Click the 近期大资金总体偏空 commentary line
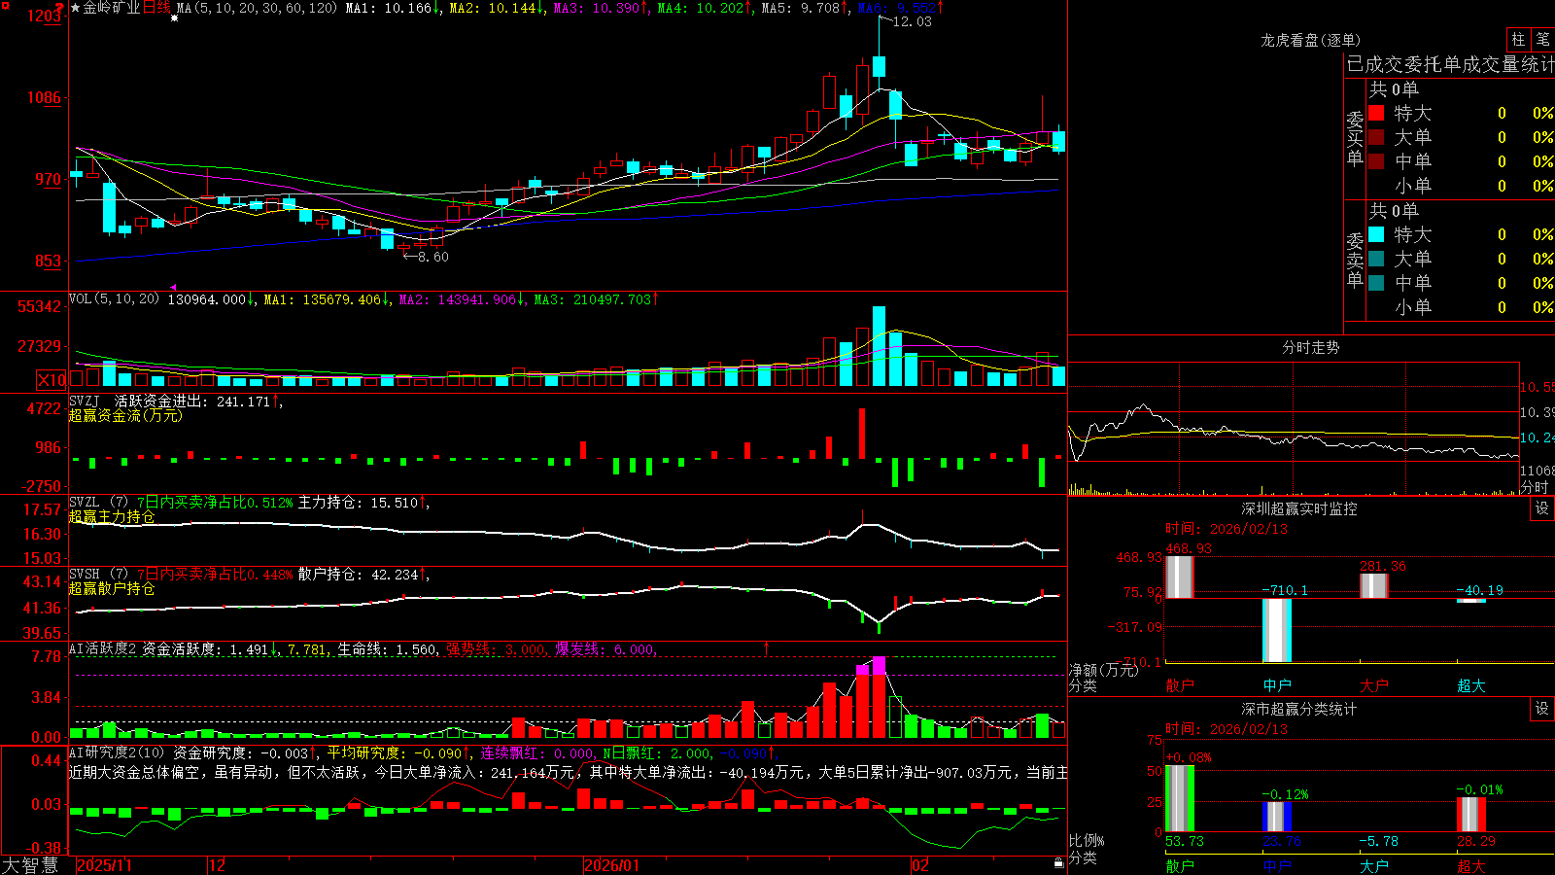Image resolution: width=1555 pixels, height=875 pixels. click(x=568, y=772)
